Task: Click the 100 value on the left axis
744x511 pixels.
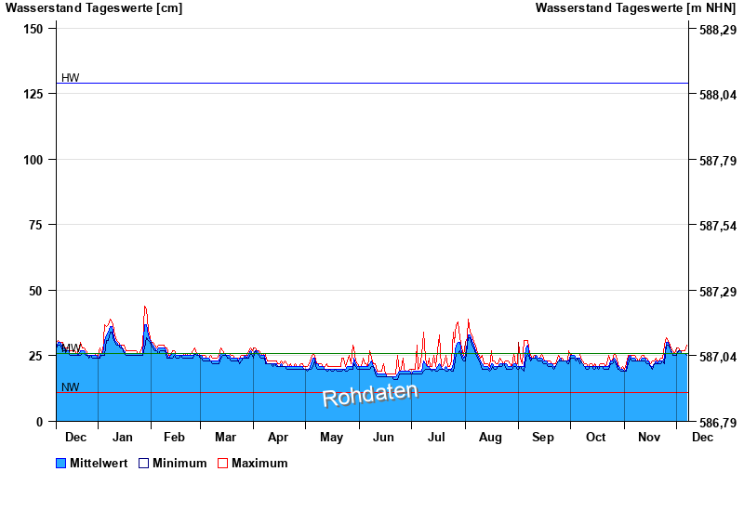Action: [x=33, y=160]
